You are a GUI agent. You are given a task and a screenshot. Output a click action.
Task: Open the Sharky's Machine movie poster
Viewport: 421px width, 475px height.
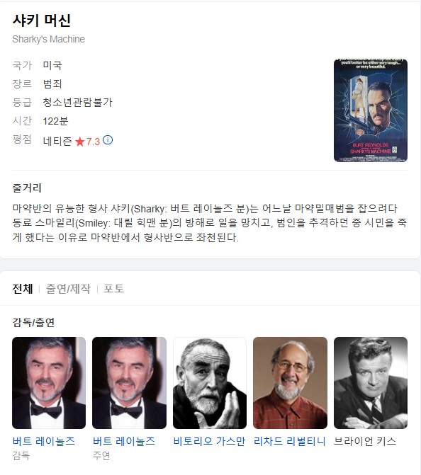(371, 110)
